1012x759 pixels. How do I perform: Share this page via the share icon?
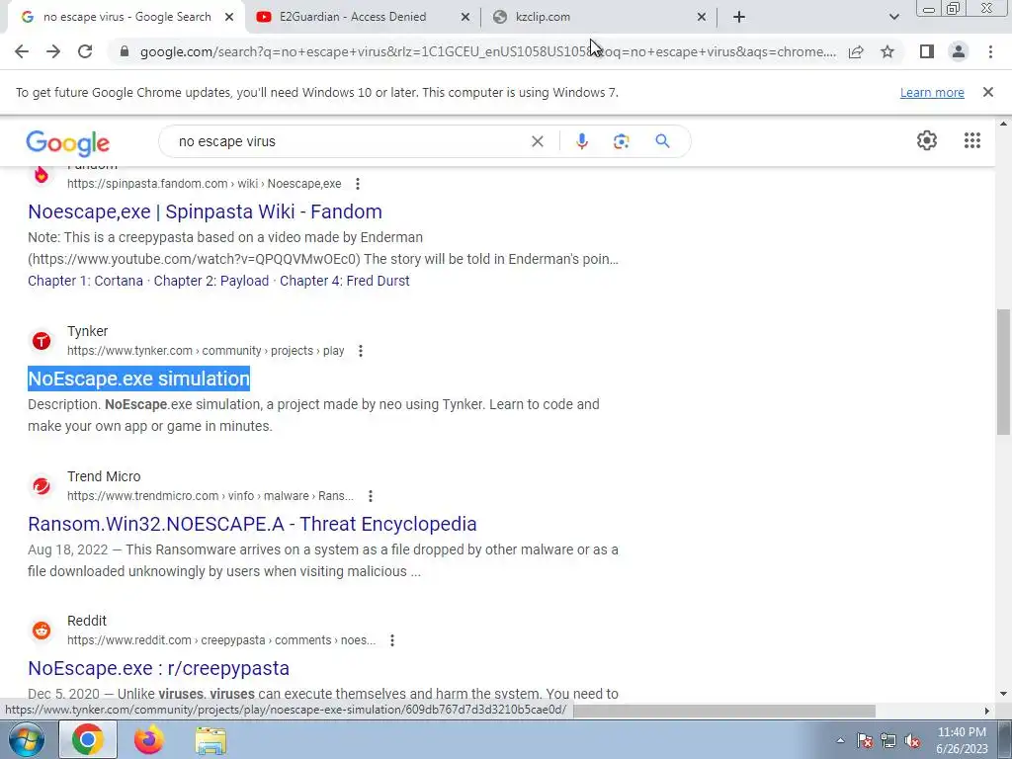(x=856, y=51)
